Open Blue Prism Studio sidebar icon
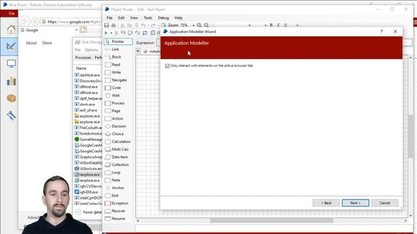 11,46
